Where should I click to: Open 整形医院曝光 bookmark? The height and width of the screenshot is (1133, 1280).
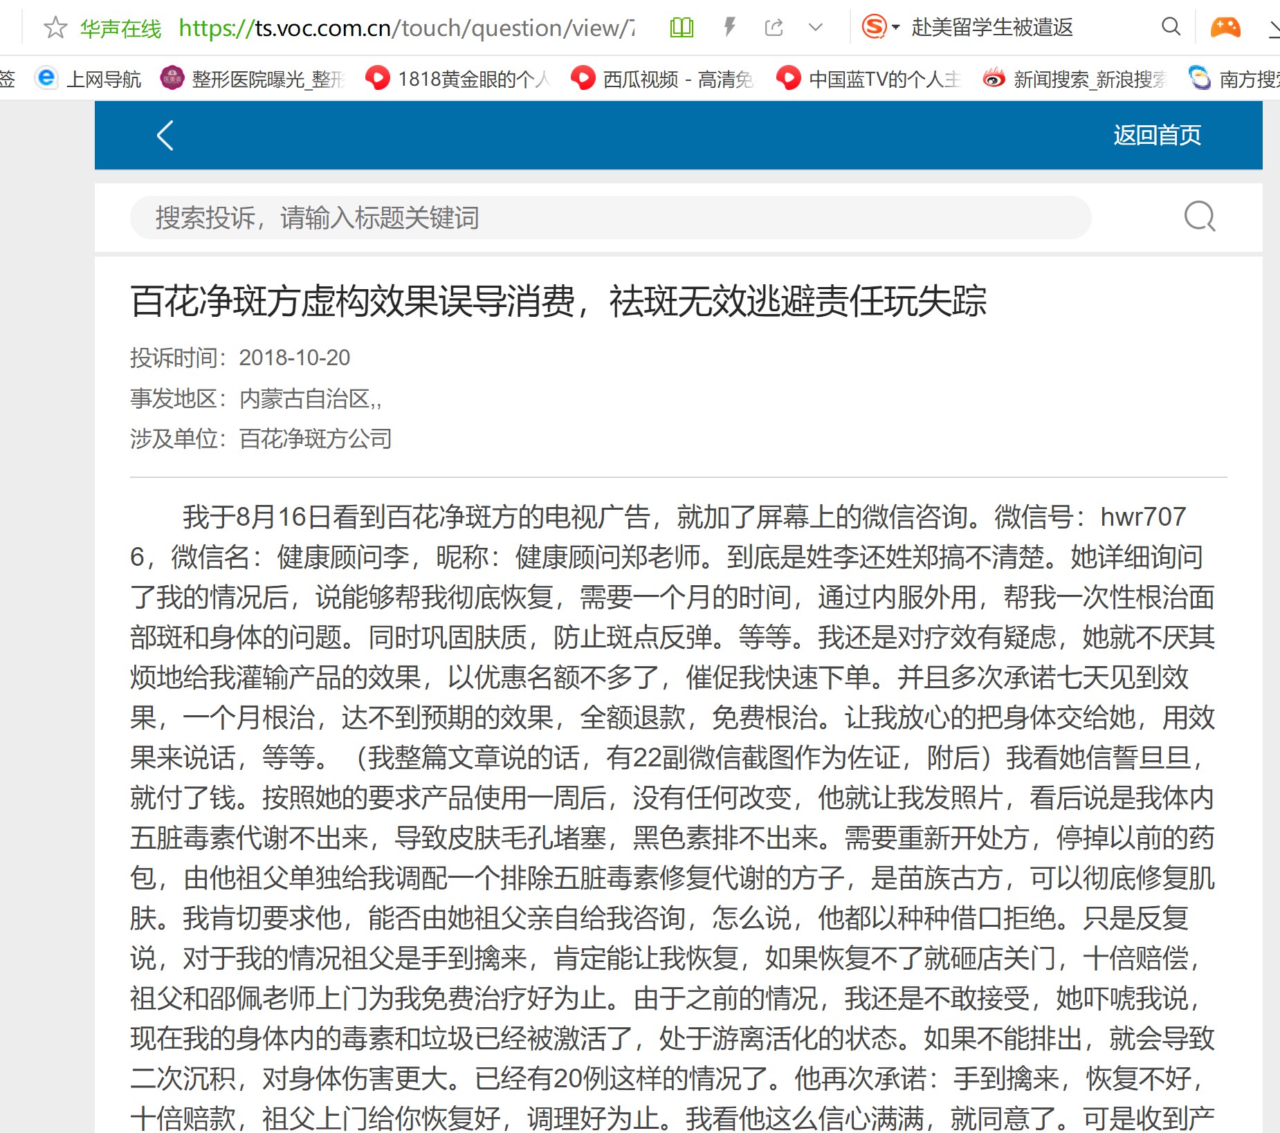pos(253,79)
